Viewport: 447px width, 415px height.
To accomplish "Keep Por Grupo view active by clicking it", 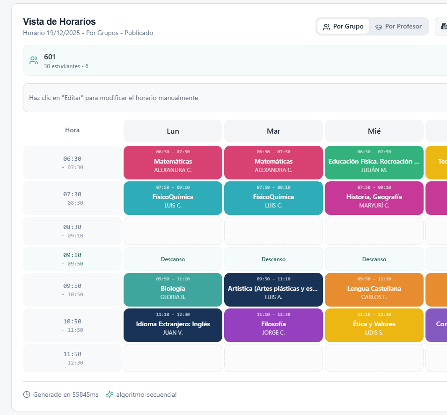I will click(x=343, y=26).
